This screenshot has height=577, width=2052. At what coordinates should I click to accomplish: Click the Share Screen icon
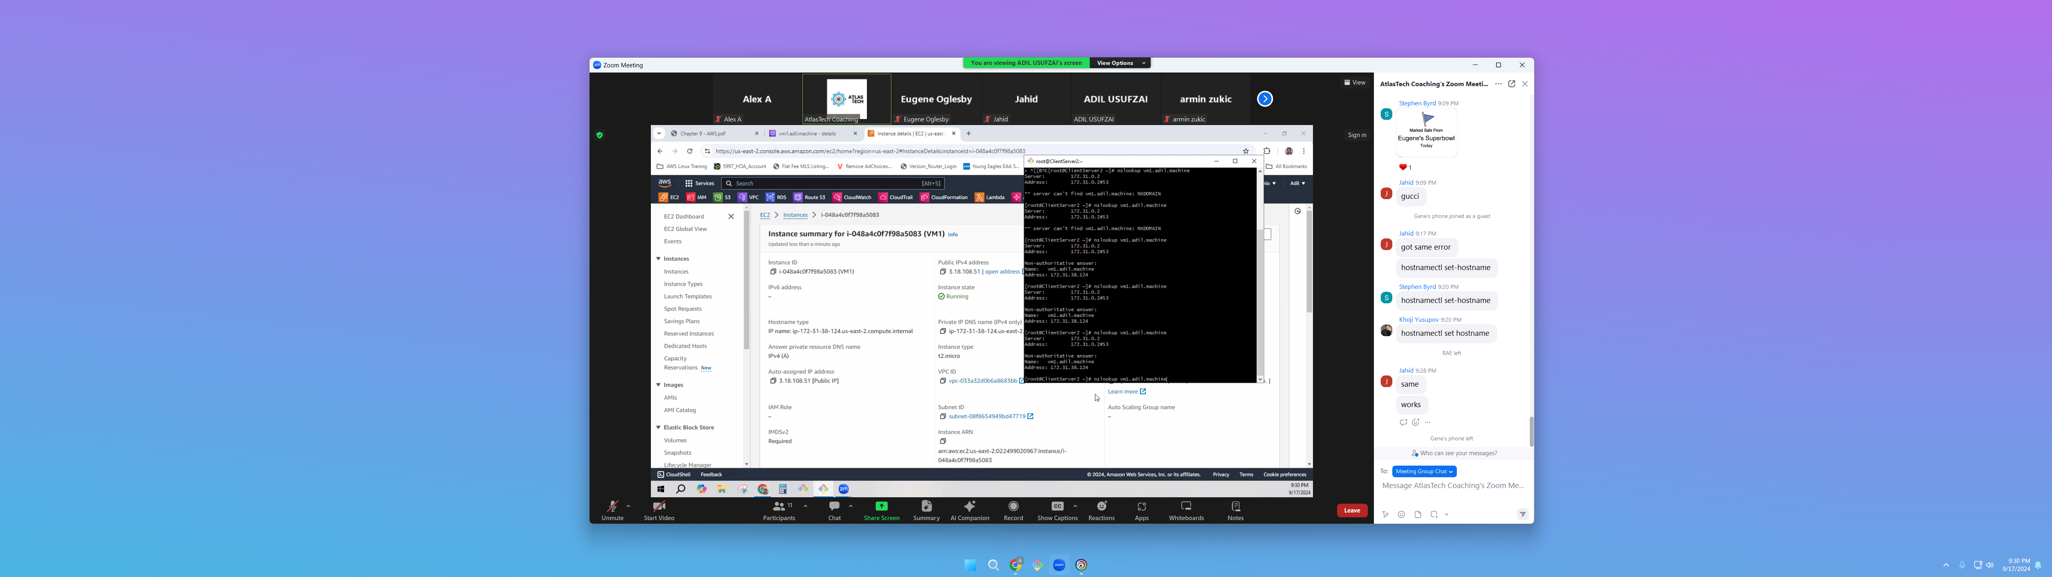click(881, 507)
